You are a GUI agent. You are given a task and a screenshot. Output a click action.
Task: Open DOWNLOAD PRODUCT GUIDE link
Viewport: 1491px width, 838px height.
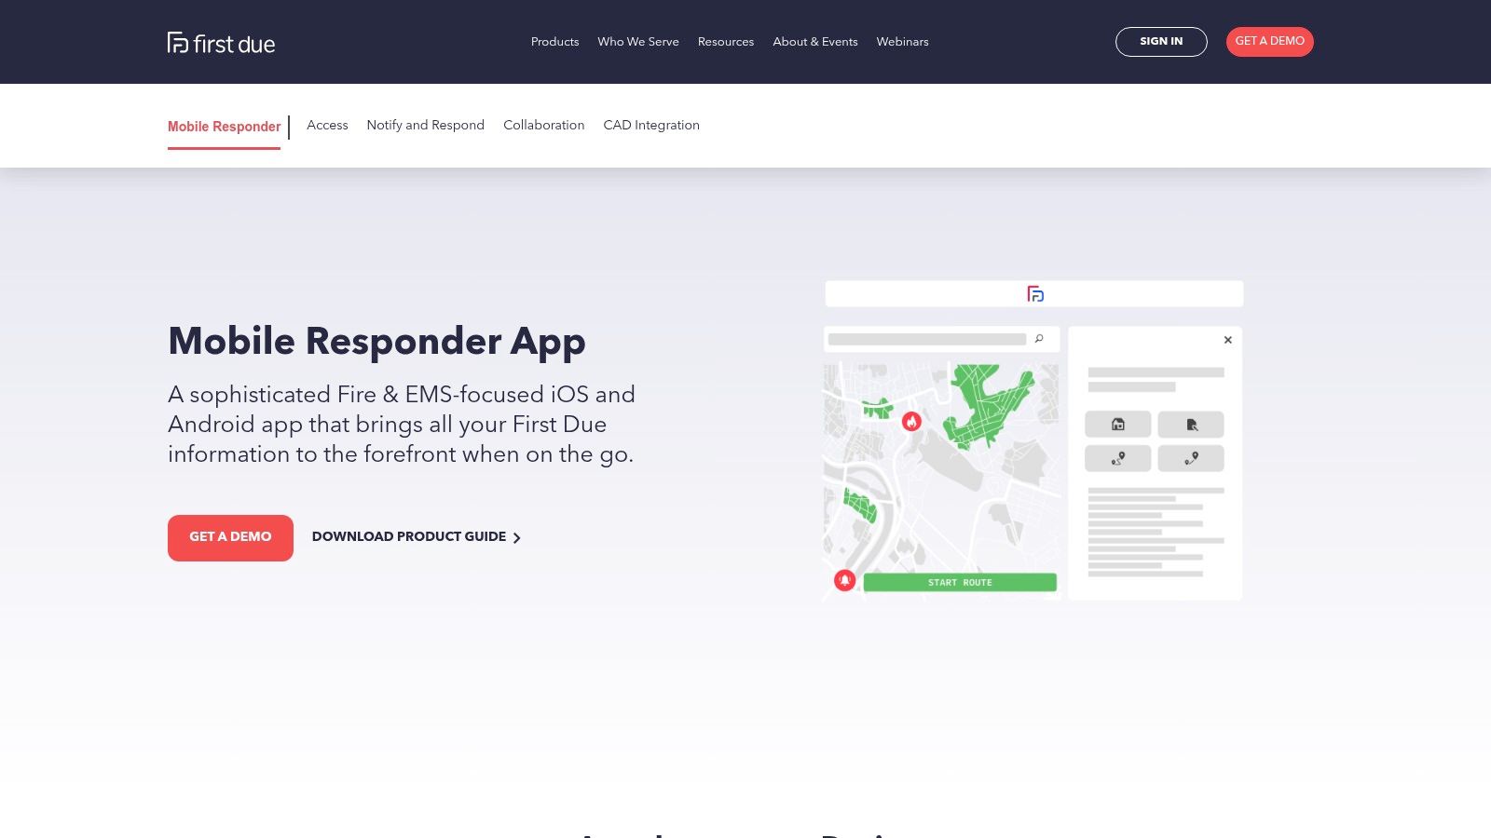point(409,537)
